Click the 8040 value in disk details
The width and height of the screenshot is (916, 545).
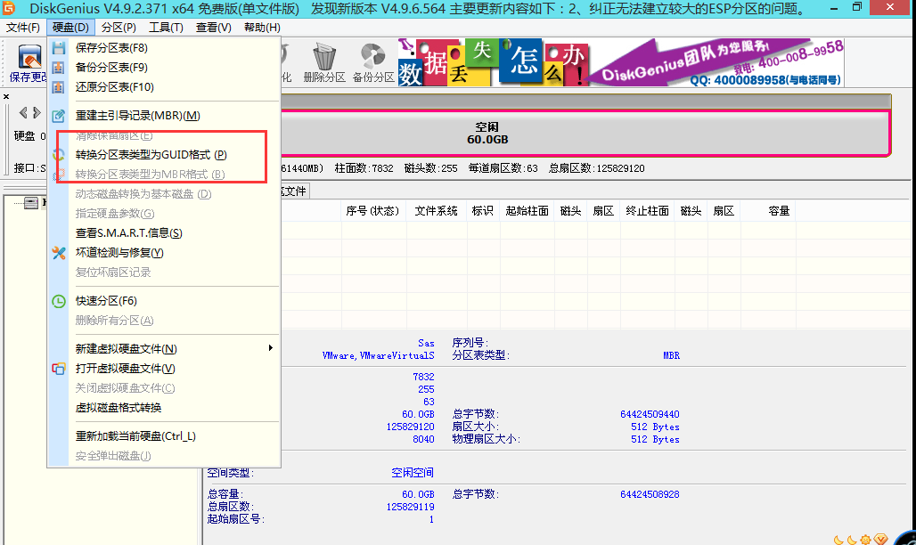(x=423, y=439)
